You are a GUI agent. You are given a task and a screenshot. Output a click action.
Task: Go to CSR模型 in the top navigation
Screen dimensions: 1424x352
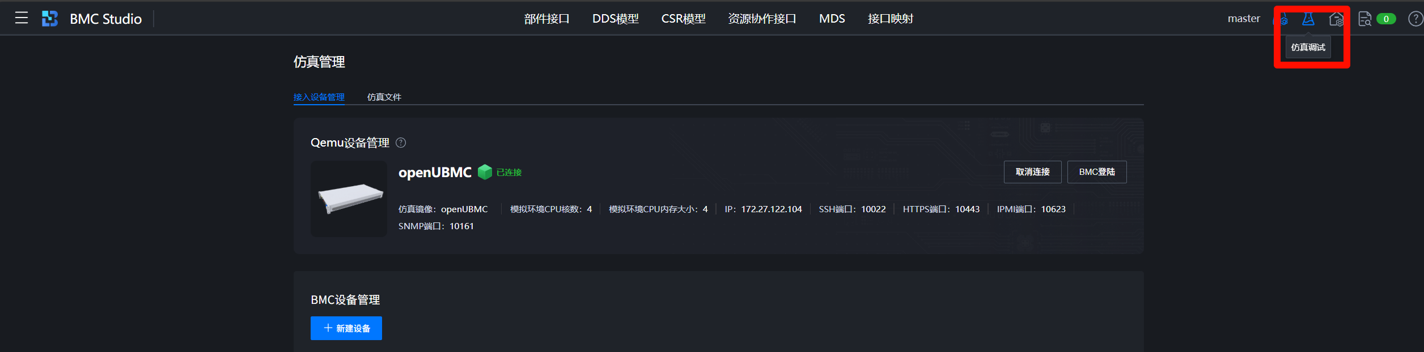683,19
